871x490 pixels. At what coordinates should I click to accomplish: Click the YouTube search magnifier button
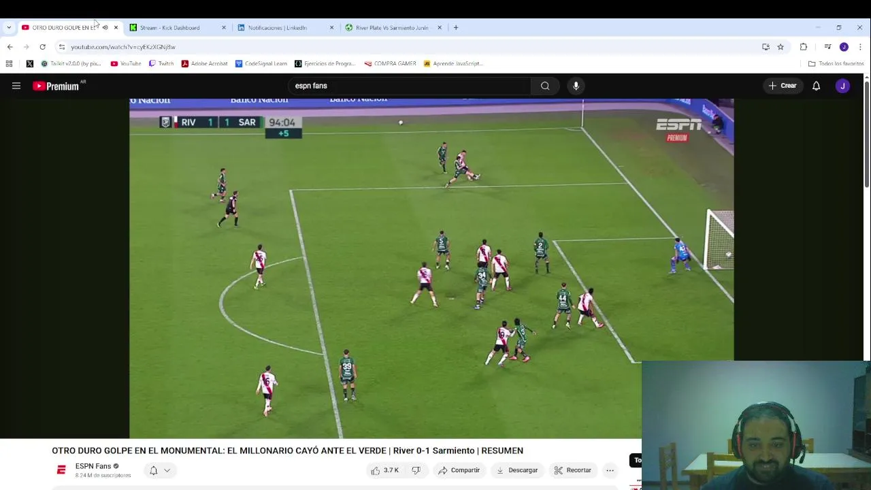pyautogui.click(x=545, y=86)
